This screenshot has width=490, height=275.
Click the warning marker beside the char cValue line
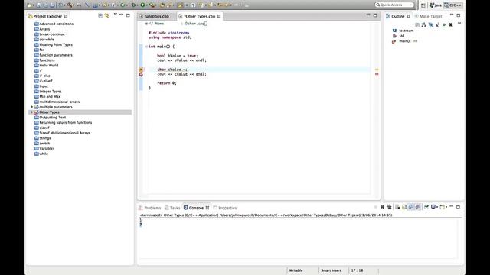point(141,70)
